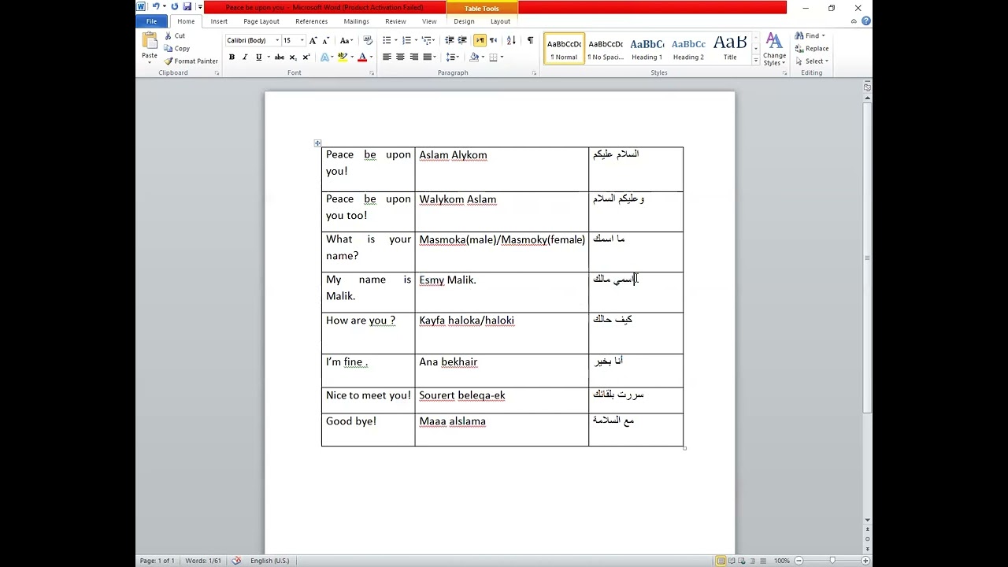Increase paragraph indent
Viewport: 1008px width, 567px height.
coord(463,40)
